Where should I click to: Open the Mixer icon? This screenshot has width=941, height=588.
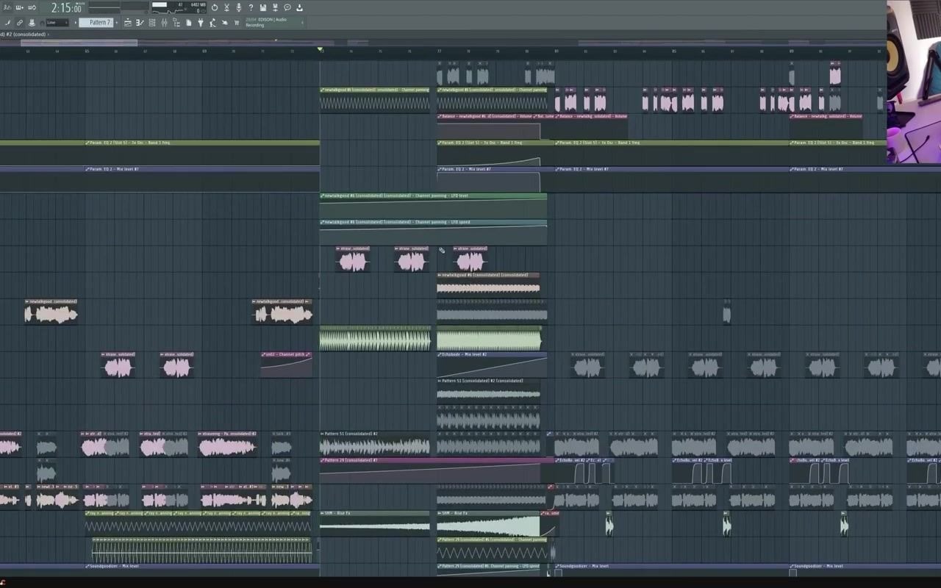164,23
